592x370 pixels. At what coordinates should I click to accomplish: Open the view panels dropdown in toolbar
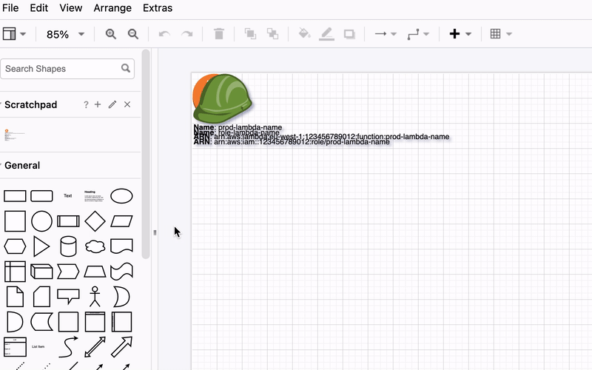coord(14,34)
